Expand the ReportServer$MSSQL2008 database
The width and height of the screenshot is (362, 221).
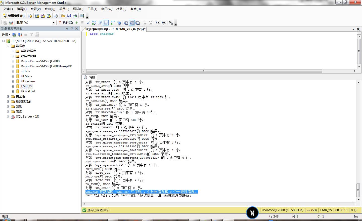click(13, 61)
